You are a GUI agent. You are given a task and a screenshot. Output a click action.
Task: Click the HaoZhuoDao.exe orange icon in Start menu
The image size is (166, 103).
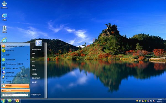[3, 46]
